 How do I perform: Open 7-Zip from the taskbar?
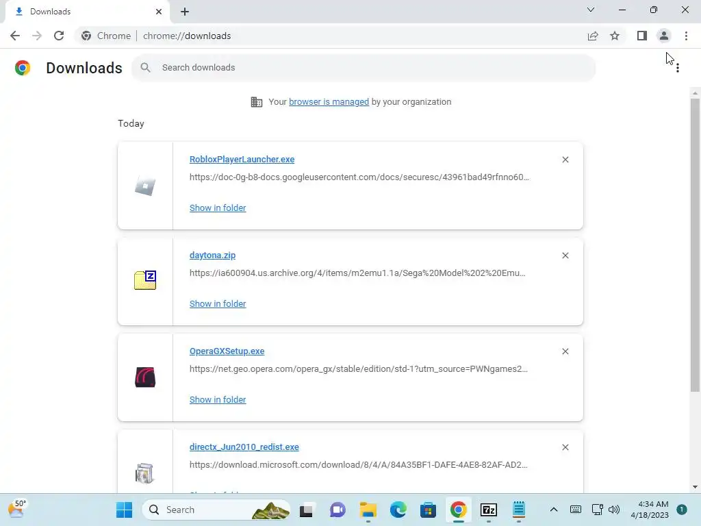[489, 510]
